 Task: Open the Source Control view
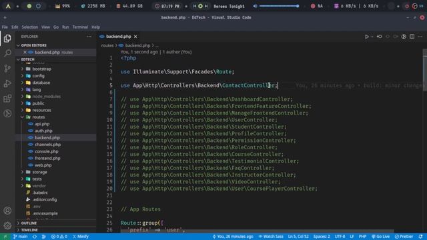[x=7, y=68]
